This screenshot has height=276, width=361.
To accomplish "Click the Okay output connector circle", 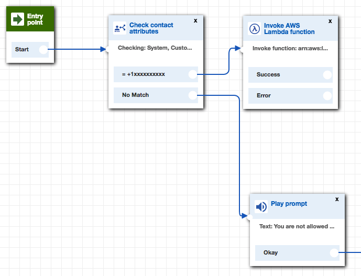I will pos(334,253).
